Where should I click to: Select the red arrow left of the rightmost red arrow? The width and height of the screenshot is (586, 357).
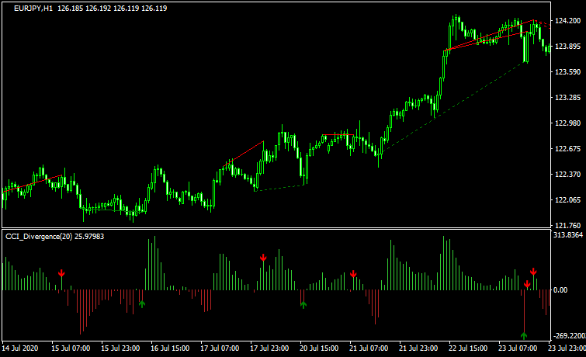coord(527,285)
